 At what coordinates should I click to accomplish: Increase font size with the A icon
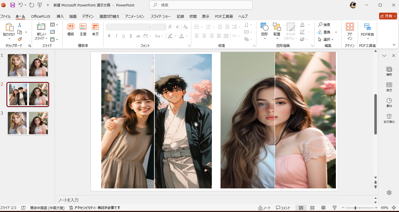click(x=170, y=27)
